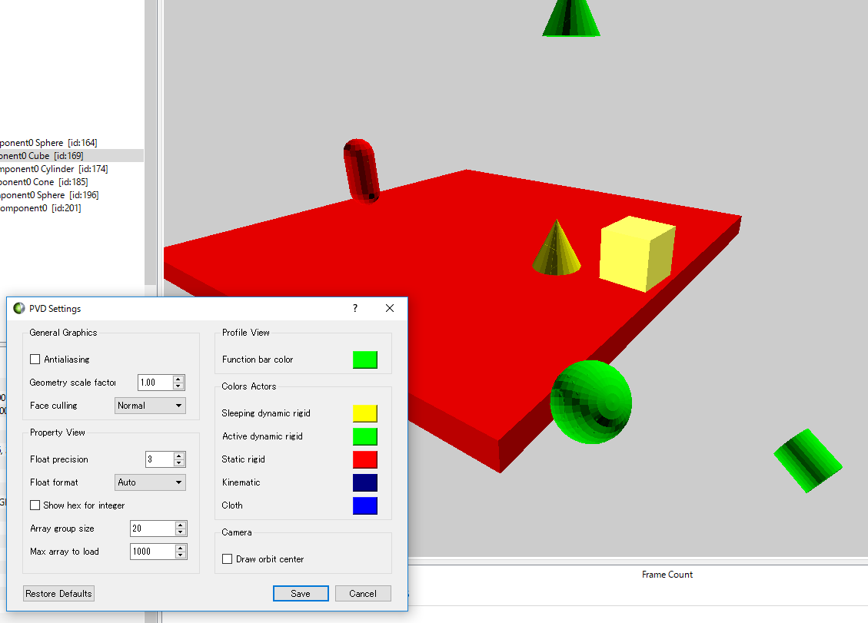Open context help via the ? icon
The image size is (868, 623).
pos(354,308)
